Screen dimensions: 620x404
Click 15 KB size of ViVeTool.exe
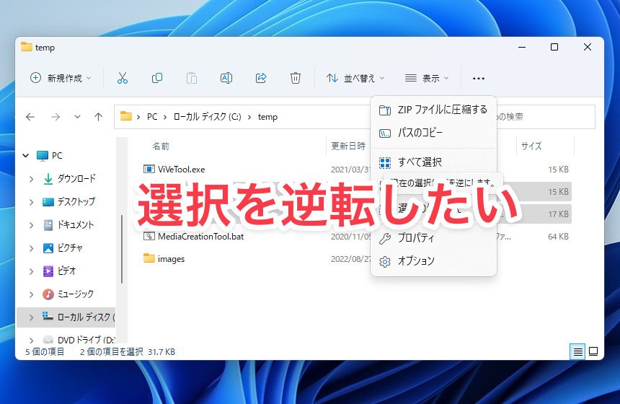[x=558, y=170]
